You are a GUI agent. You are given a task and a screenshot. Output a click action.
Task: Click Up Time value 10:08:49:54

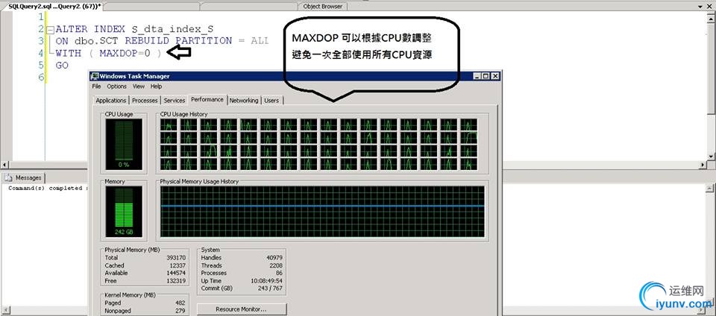267,281
